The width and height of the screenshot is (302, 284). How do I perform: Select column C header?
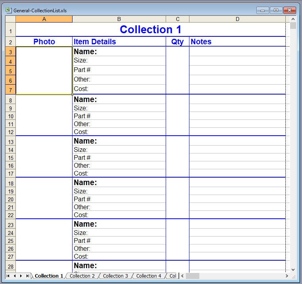point(178,19)
